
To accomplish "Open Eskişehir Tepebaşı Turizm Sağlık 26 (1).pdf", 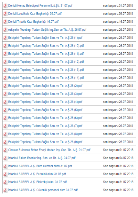I will pos(45,38).
